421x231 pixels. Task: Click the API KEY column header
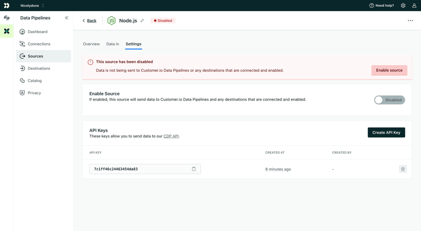pyautogui.click(x=95, y=153)
